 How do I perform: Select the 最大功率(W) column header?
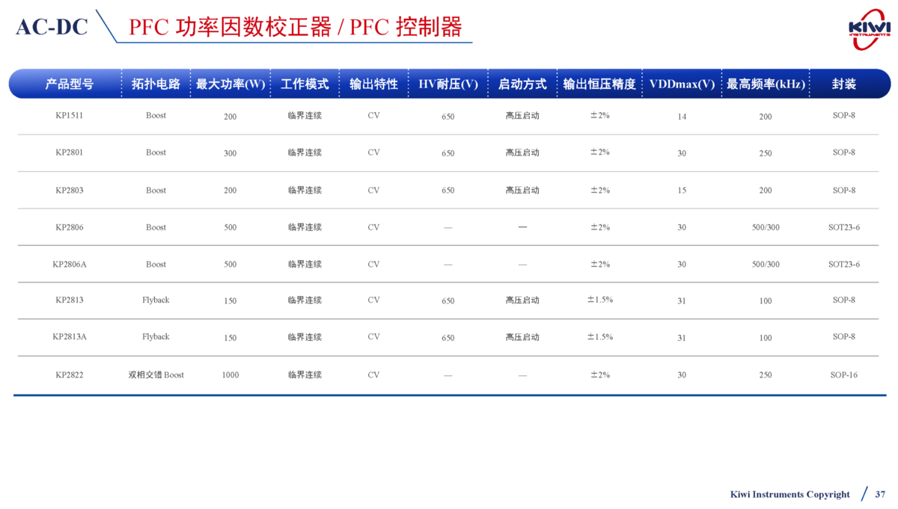coord(230,84)
